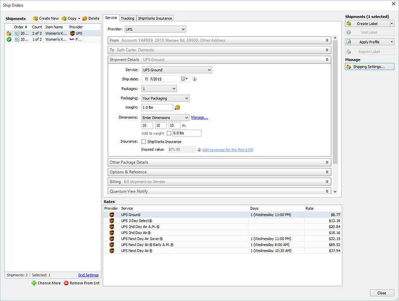Click the info icon beside Insured value
This screenshot has width=399, height=301.
[x=199, y=150]
